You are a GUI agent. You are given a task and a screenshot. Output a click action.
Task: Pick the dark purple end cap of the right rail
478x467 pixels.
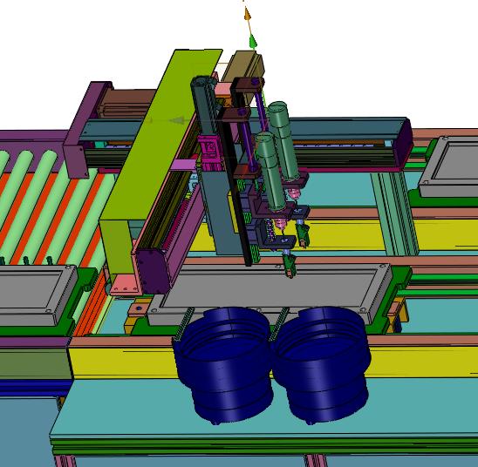click(x=402, y=144)
